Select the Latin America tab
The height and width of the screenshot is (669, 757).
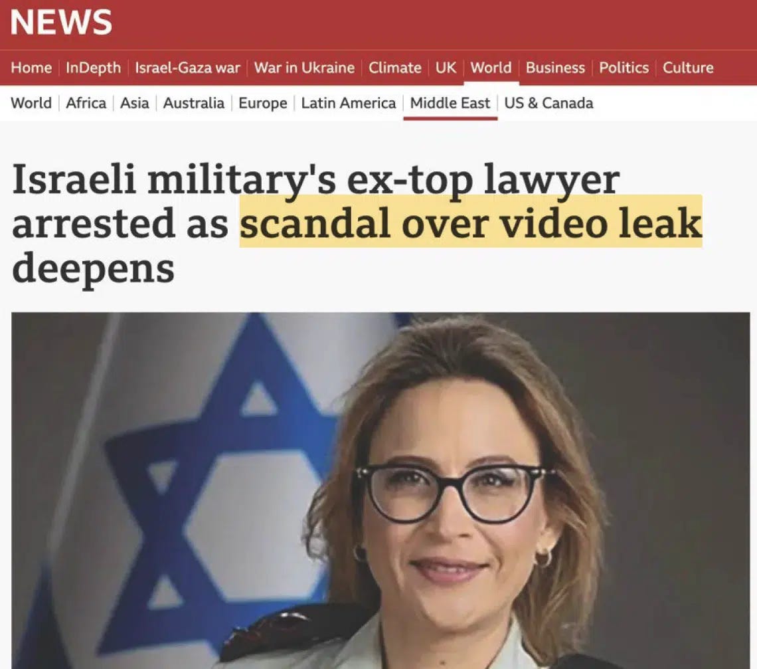pos(349,103)
